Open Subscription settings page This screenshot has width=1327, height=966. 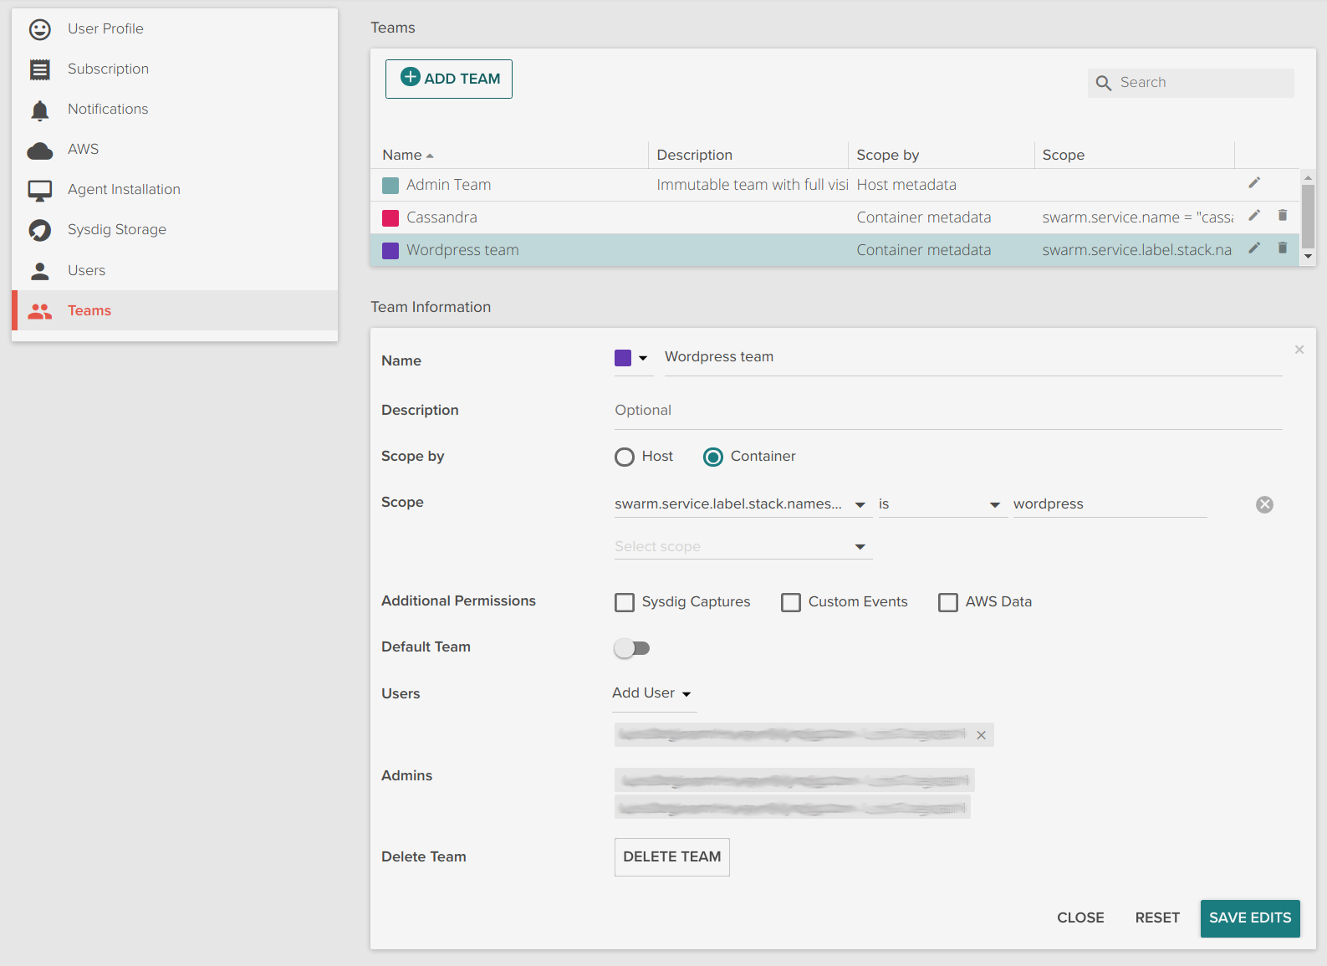pos(108,69)
